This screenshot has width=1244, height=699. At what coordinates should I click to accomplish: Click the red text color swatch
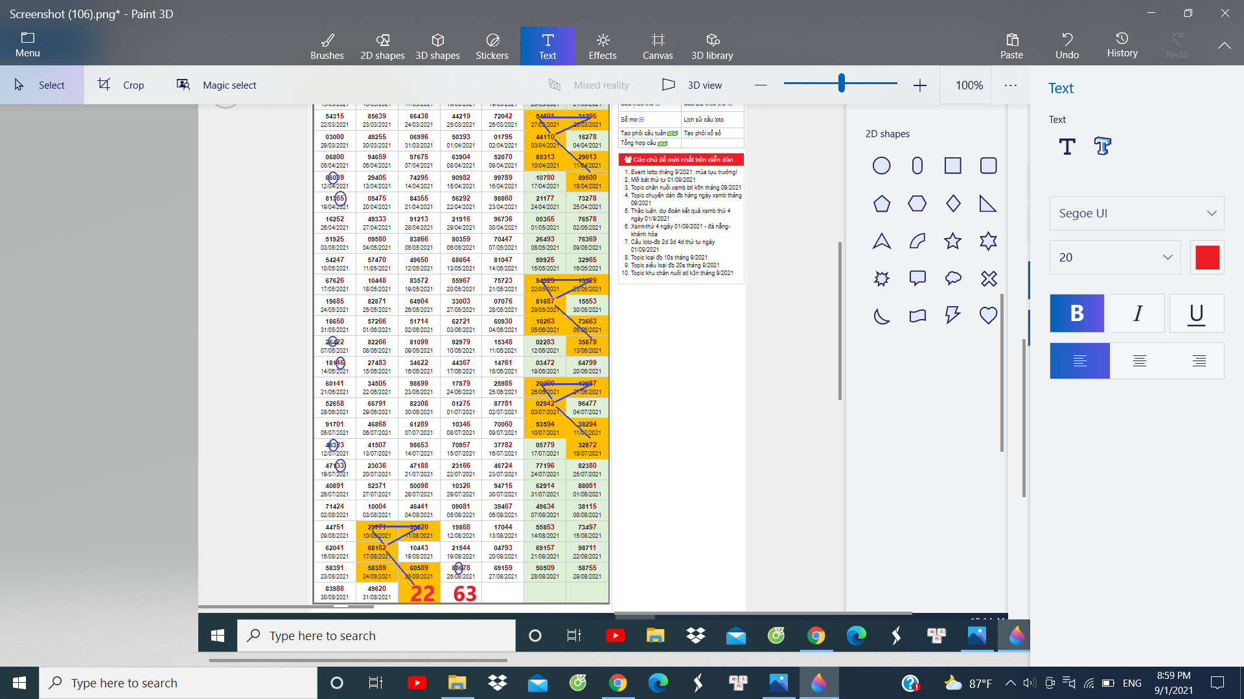[x=1207, y=257]
